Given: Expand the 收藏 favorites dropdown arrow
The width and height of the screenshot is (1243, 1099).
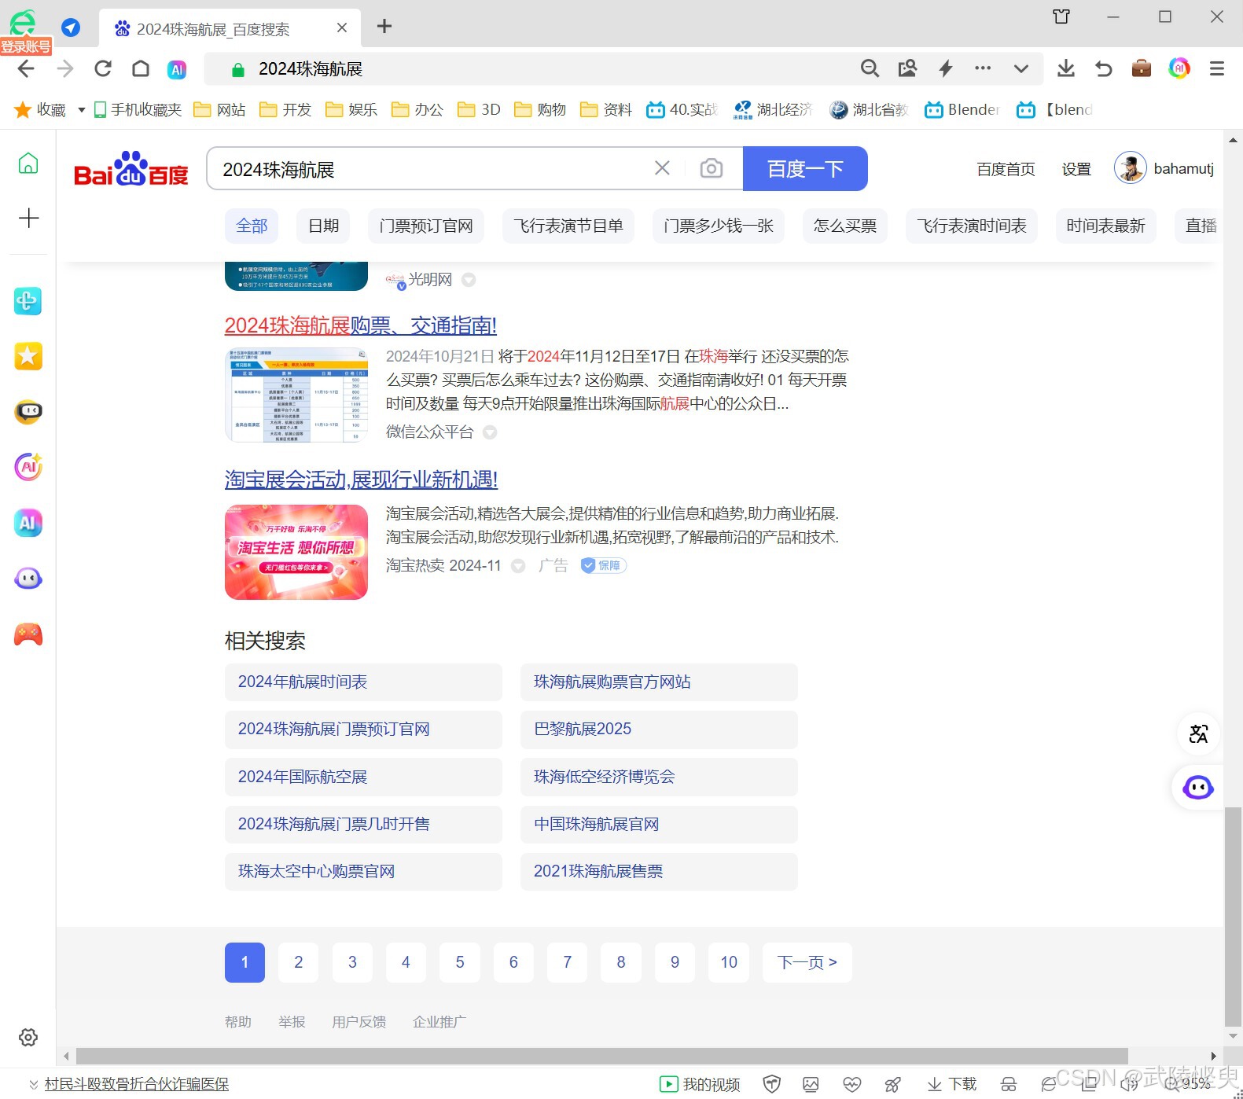Looking at the screenshot, I should click(x=81, y=110).
